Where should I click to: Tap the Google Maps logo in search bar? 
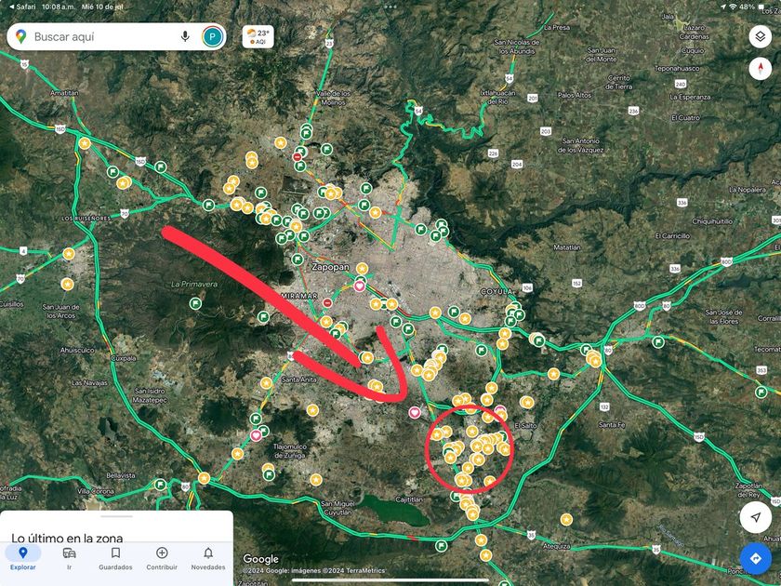(x=20, y=36)
